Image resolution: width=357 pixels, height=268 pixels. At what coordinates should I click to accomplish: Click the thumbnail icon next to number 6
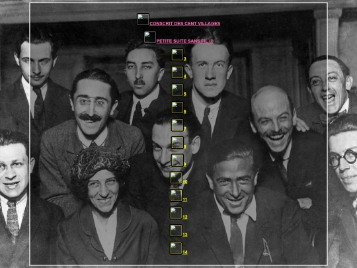pos(177,107)
